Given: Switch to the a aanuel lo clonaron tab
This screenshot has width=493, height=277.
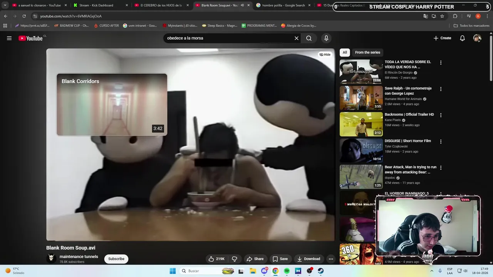Looking at the screenshot, I should tap(39, 5).
